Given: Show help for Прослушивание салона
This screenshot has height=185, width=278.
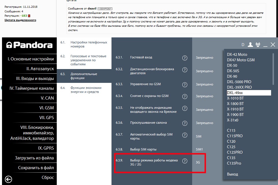Looking at the screenshot, I should 185,123.
